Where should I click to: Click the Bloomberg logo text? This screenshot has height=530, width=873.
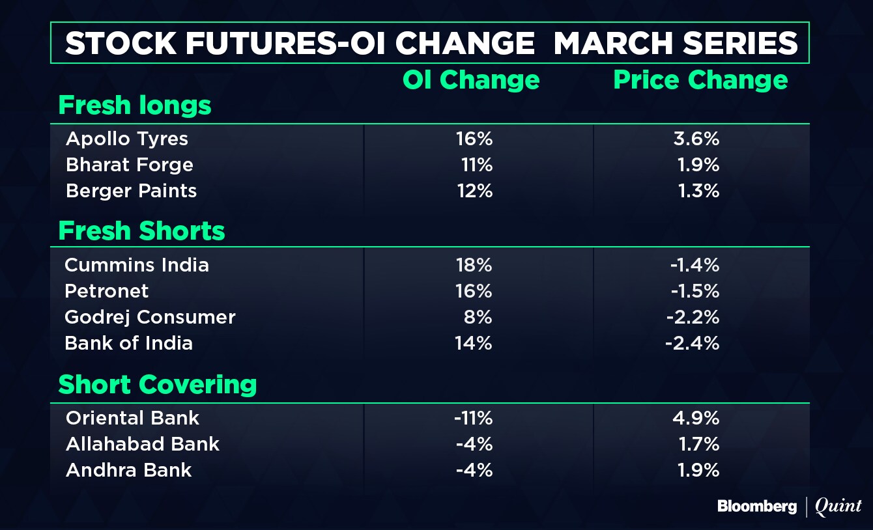tap(756, 506)
